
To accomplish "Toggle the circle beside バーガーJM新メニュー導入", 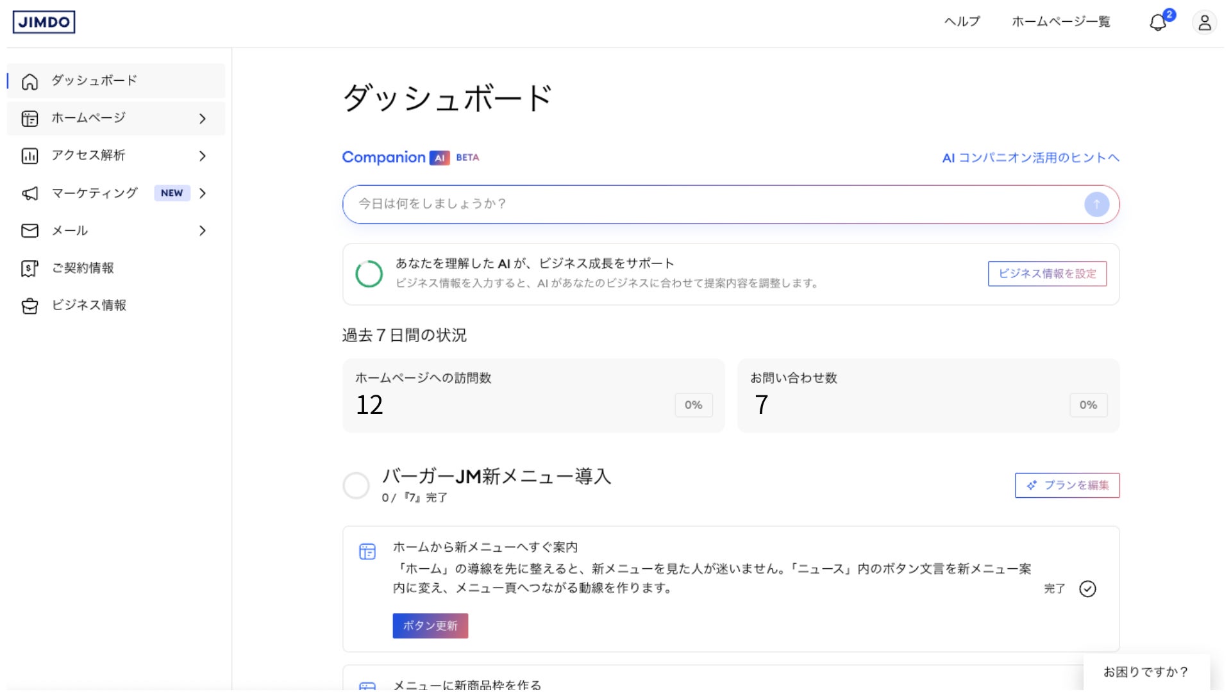I will point(356,486).
